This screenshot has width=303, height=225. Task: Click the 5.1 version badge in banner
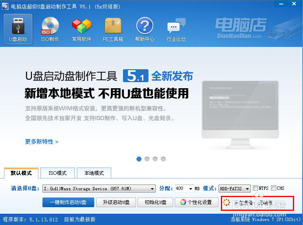click(x=136, y=76)
